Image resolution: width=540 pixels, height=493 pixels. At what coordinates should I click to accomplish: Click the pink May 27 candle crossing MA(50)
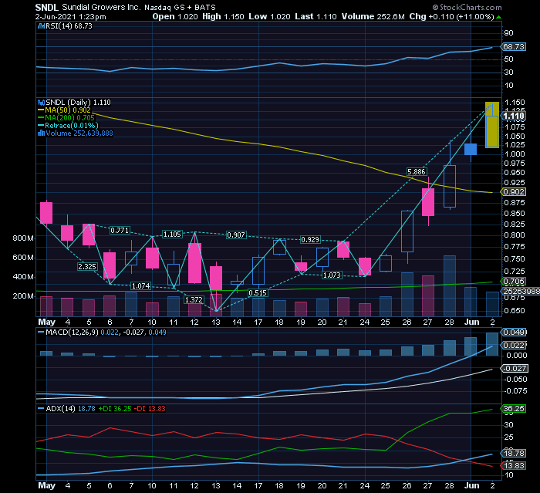tap(428, 202)
